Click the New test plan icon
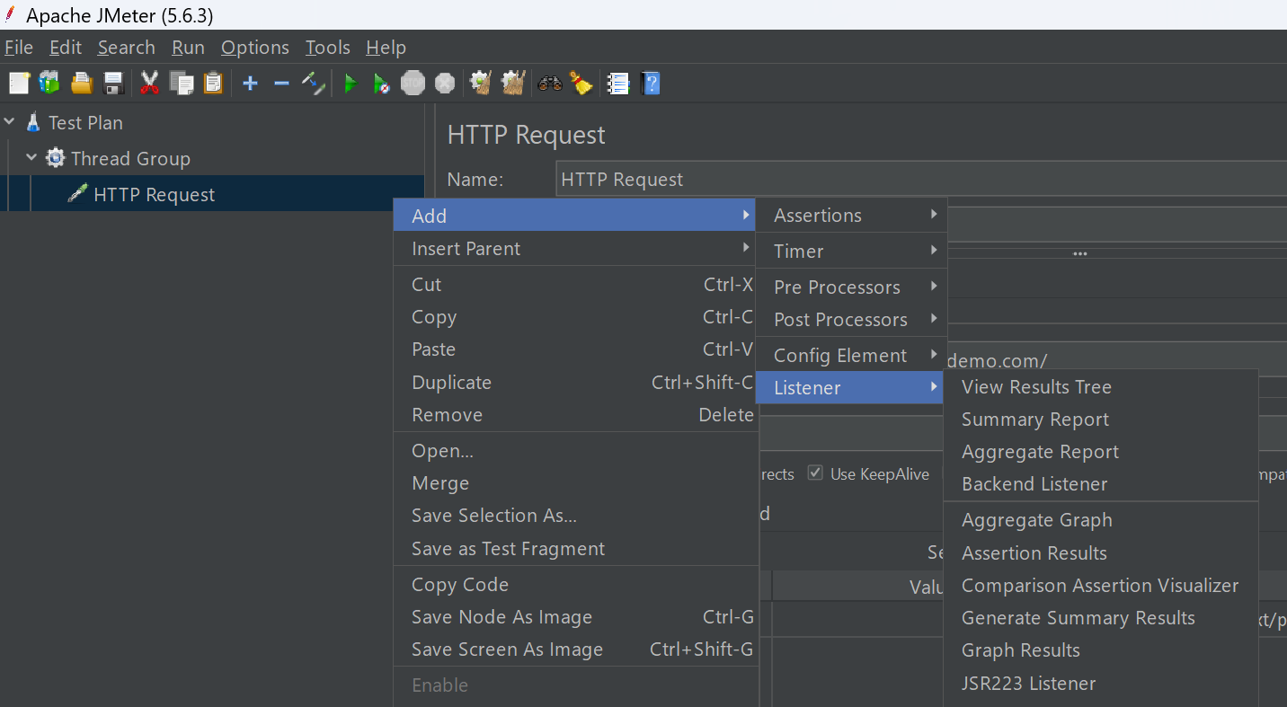 coord(19,84)
